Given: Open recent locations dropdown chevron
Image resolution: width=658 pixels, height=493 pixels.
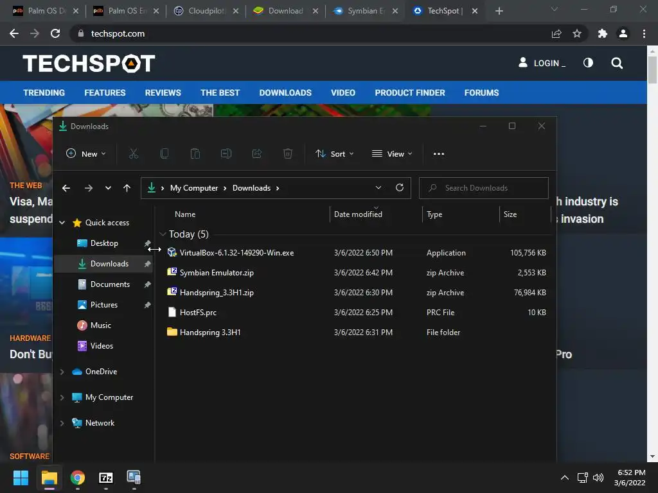Looking at the screenshot, I should (108, 188).
